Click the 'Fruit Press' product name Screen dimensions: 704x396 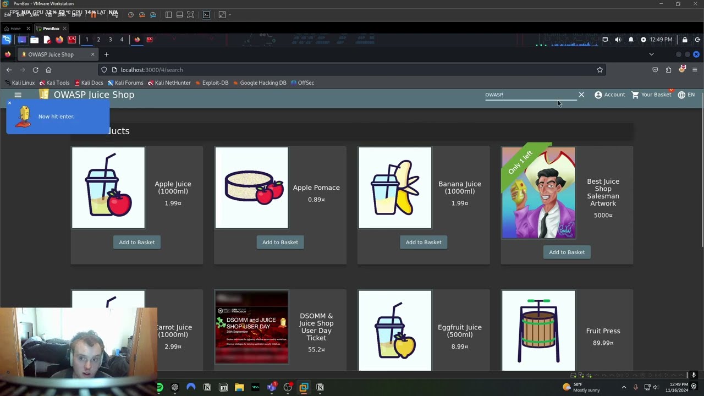(x=603, y=331)
